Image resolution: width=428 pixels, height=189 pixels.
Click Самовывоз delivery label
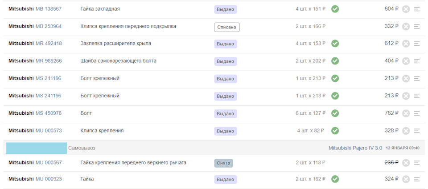(x=82, y=148)
